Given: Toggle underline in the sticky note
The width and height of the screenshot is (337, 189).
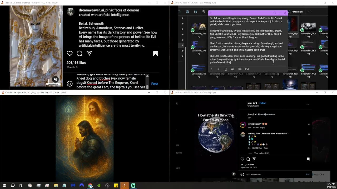Looking at the screenshot, I should coord(225,69).
